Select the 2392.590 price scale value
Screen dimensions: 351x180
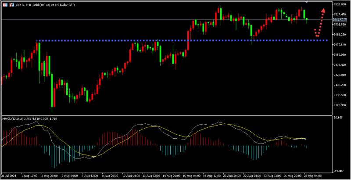[x=340, y=95]
